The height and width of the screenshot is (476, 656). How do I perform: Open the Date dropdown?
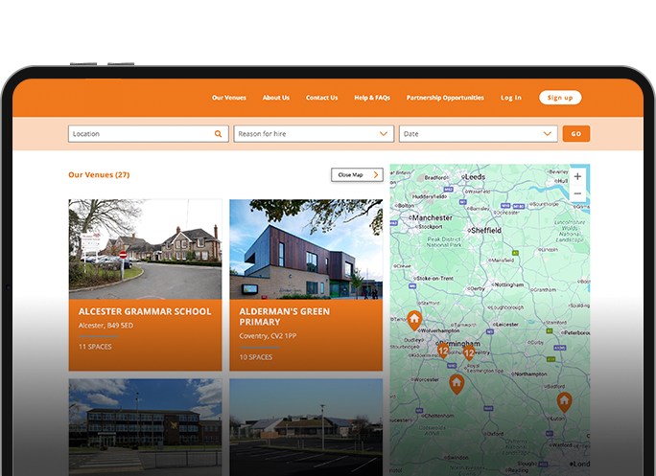(478, 134)
